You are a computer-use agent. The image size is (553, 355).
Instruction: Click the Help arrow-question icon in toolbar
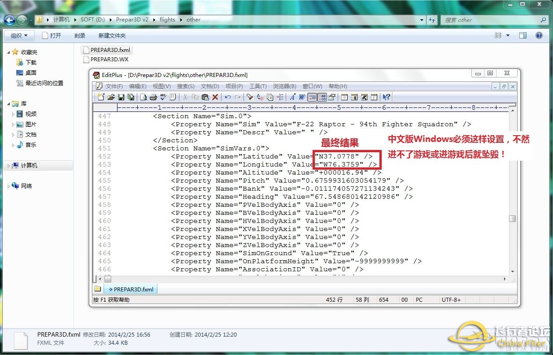point(386,97)
